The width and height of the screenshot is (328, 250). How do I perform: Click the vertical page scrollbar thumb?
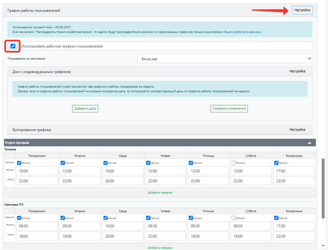323,189
